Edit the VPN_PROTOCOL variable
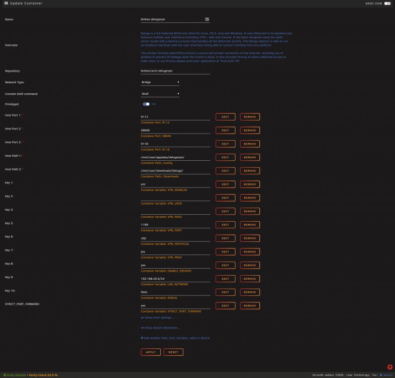 226,238
